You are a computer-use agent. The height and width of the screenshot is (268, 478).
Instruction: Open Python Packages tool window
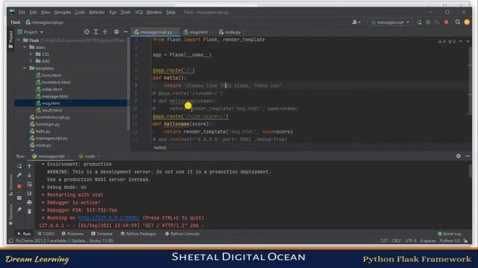[x=139, y=234]
